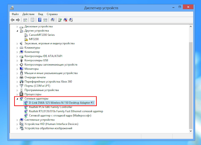Click the Update driver software icon
This screenshot has width=201, height=145.
click(60, 20)
